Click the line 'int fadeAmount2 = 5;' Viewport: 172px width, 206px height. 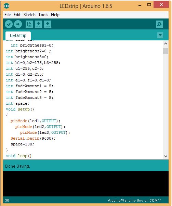pos(29,92)
